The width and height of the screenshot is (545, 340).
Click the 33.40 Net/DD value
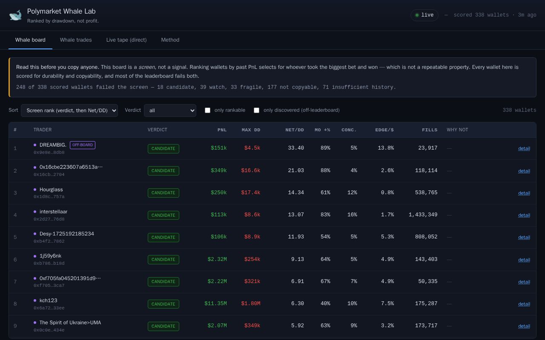[296, 148]
